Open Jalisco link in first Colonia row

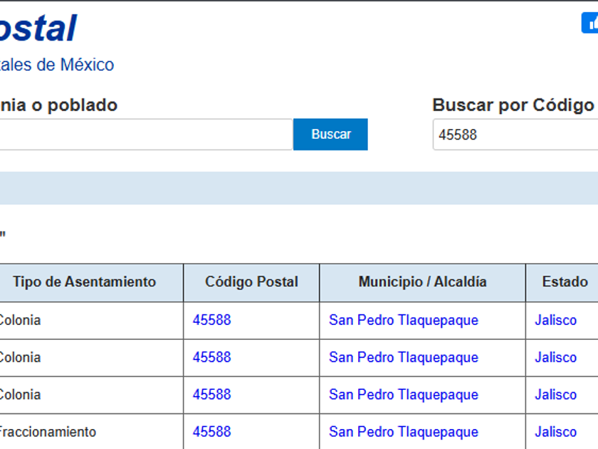coord(556,320)
